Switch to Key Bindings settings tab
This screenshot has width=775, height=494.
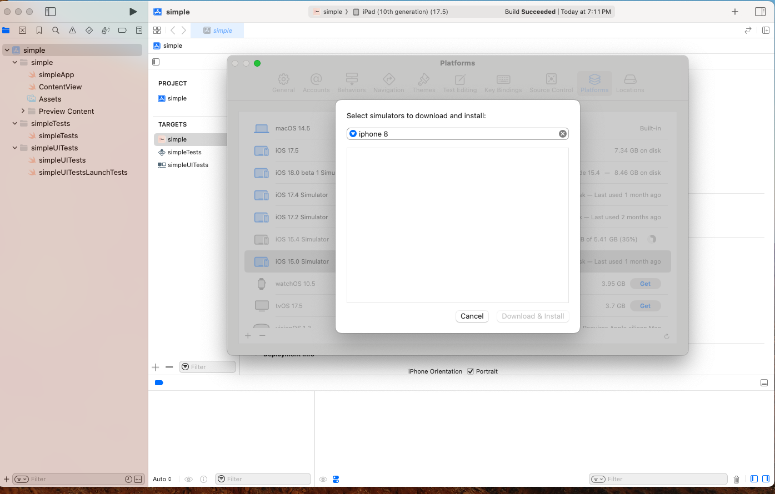coord(503,83)
